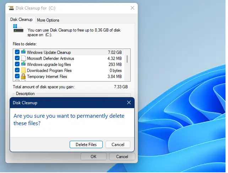The width and height of the screenshot is (228, 173).
Task: Switch to the More Options tab
Action: 48,20
